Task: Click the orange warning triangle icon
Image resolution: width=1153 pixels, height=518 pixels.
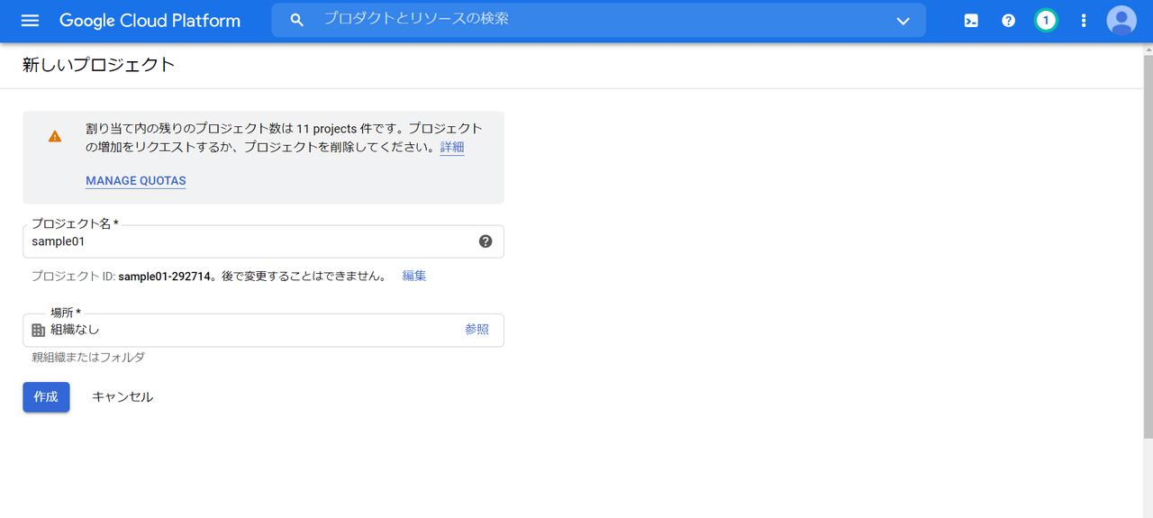Action: tap(55, 137)
